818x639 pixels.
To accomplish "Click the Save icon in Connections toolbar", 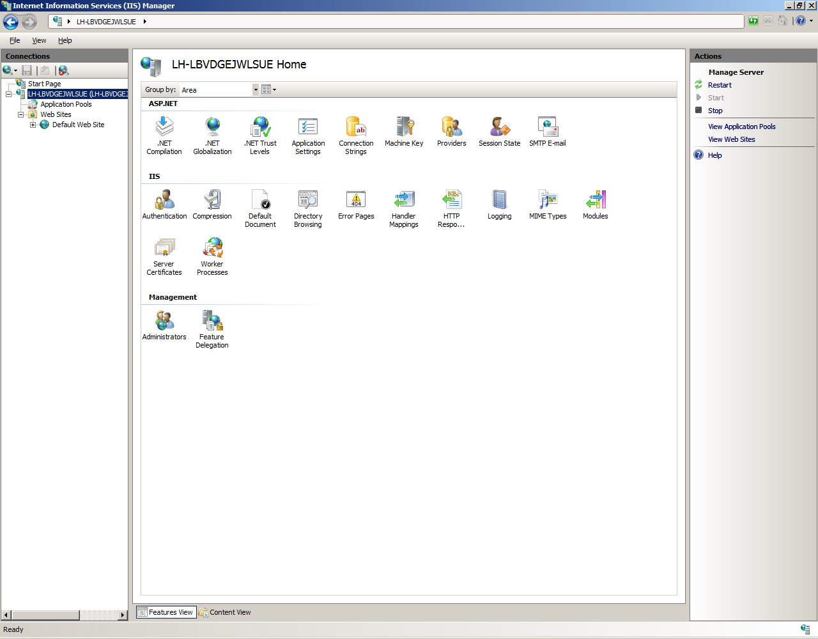I will click(x=27, y=70).
